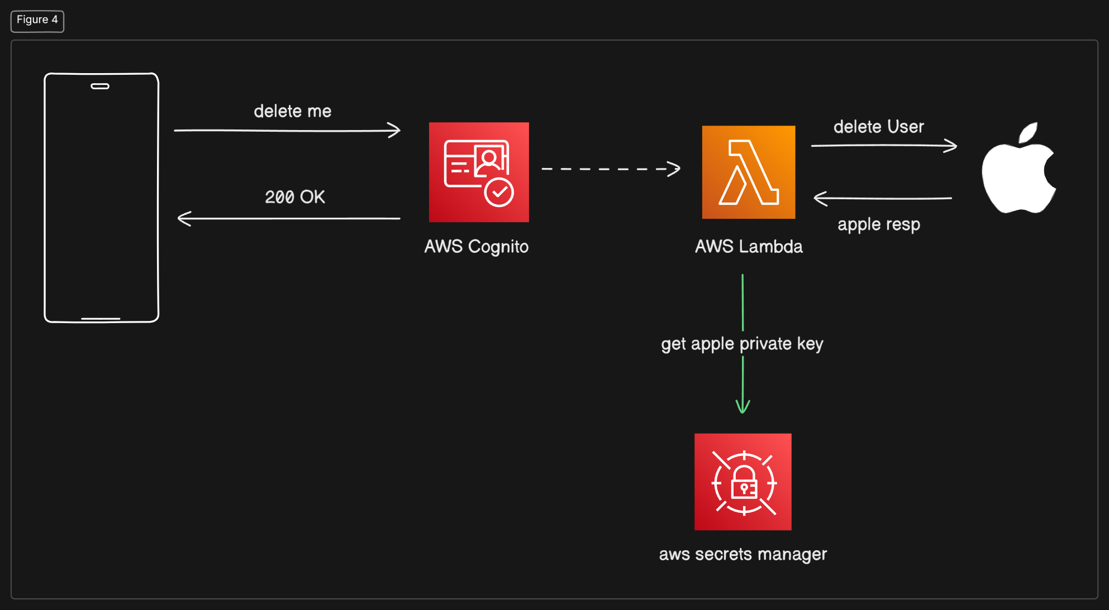Click the Apple logo
The image size is (1109, 610).
(1019, 167)
